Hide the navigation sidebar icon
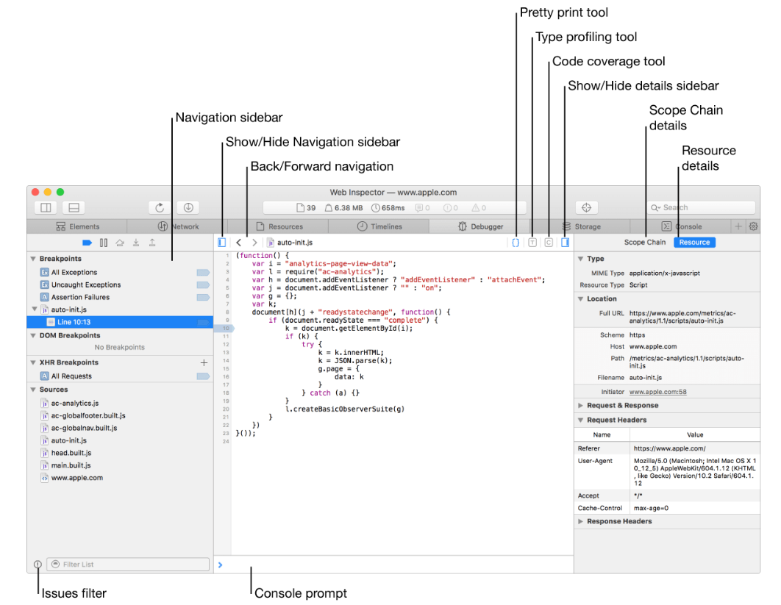The height and width of the screenshot is (605, 781). pos(221,243)
